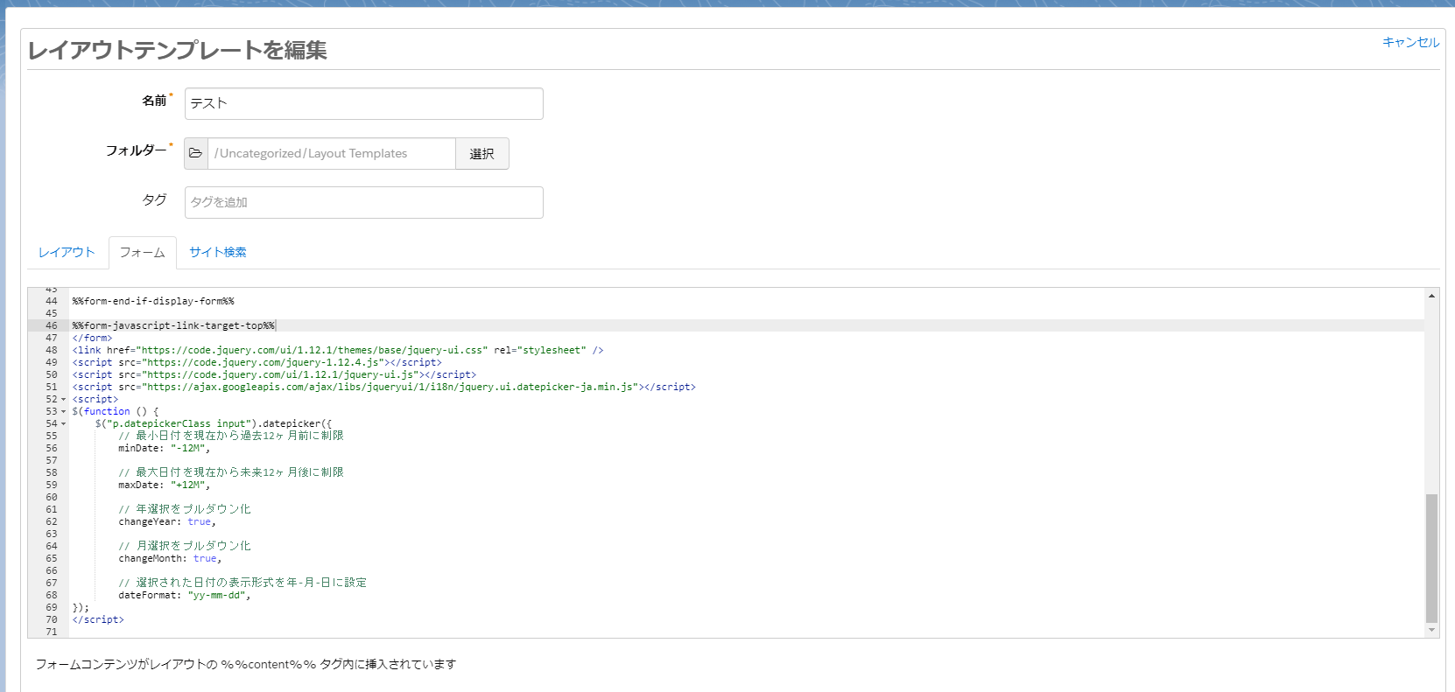1455x692 pixels.
Task: Click $(function () { on line 53
Action: click(116, 411)
